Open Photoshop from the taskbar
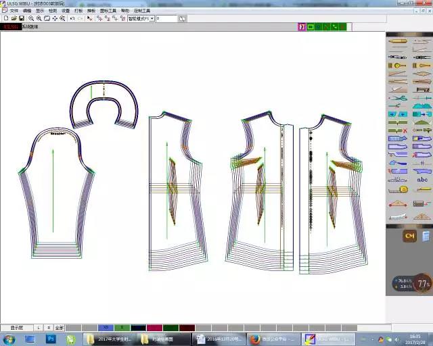 pyautogui.click(x=51, y=339)
